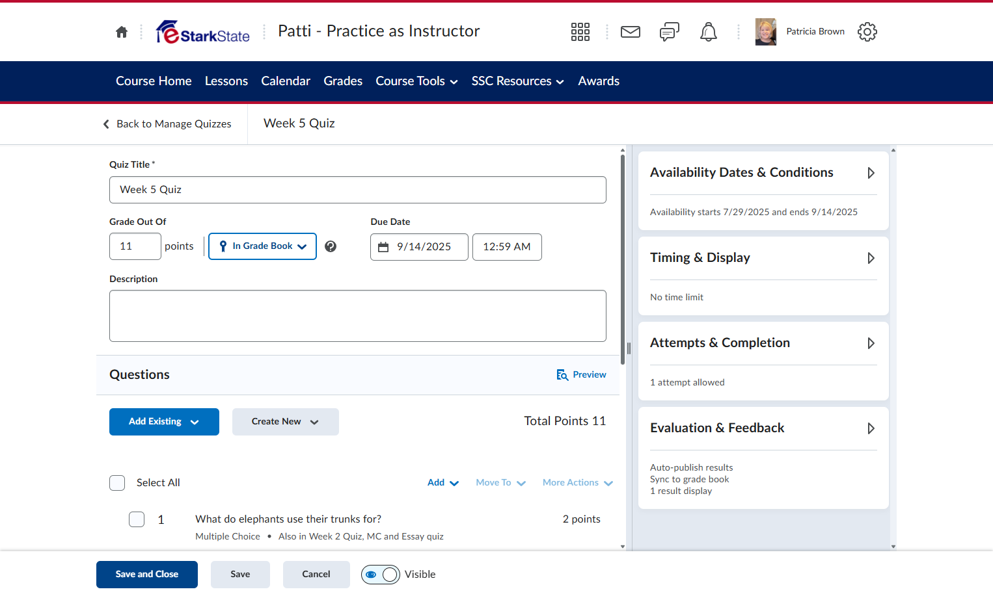Click the Due Date 9/14/2025 field
This screenshot has width=993, height=598.
419,247
